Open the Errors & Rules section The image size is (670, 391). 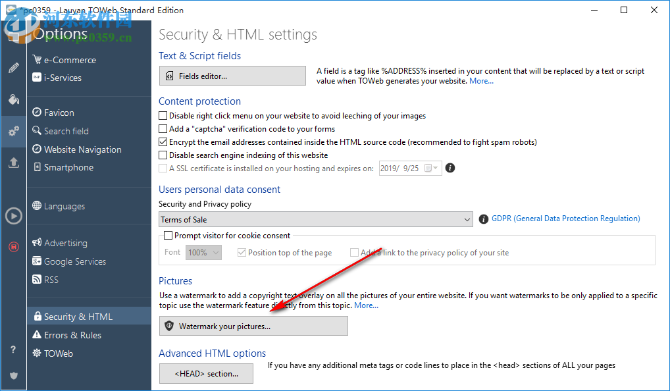[72, 335]
